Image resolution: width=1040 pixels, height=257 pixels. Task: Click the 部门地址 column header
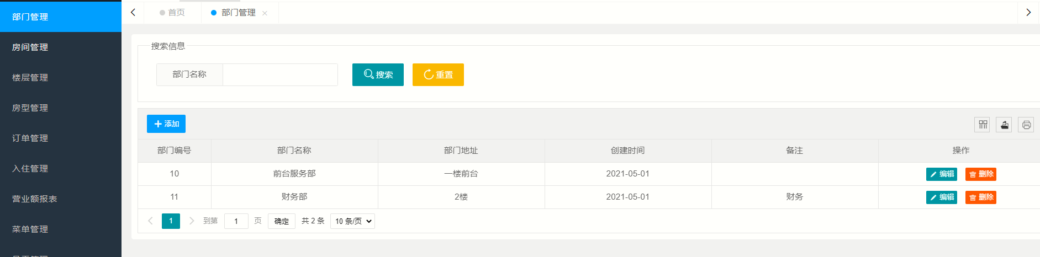[x=461, y=151]
